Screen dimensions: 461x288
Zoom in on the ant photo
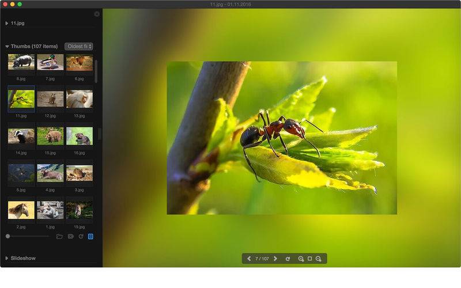[x=301, y=259]
